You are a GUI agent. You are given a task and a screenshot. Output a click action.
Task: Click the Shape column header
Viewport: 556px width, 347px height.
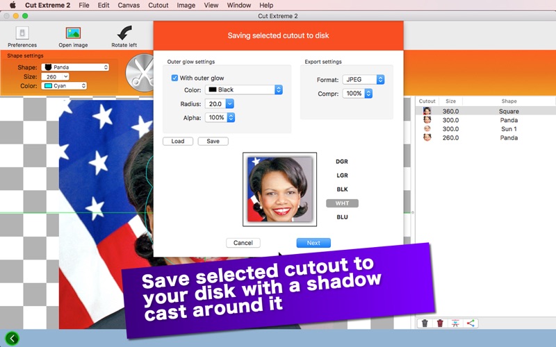(x=509, y=101)
